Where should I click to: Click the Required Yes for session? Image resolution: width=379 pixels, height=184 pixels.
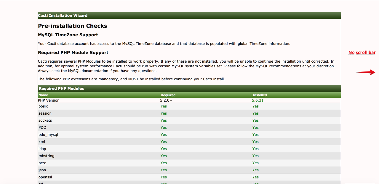(x=164, y=113)
